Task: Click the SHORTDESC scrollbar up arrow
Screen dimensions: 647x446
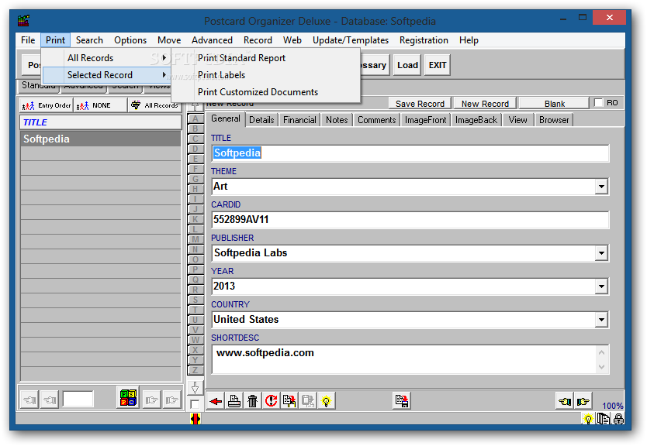Action: tap(601, 352)
